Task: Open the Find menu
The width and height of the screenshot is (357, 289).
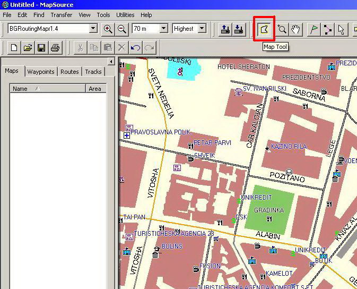Action: coord(39,15)
